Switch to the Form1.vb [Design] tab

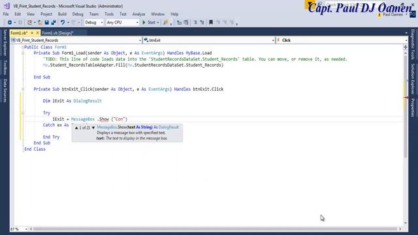[x=58, y=33]
